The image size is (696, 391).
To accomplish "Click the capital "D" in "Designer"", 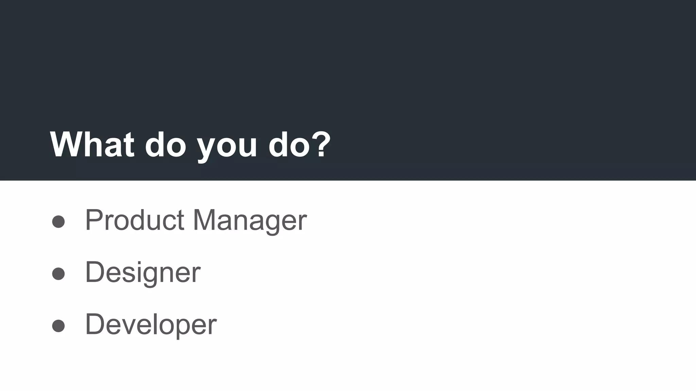I will pyautogui.click(x=94, y=272).
